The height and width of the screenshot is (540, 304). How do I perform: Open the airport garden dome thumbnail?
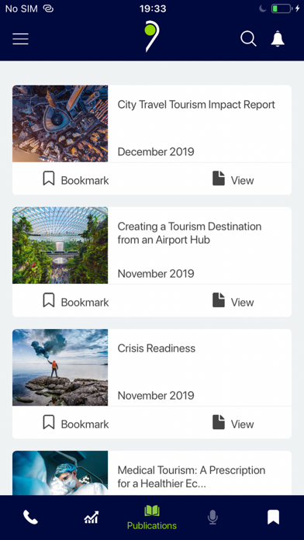click(60, 245)
